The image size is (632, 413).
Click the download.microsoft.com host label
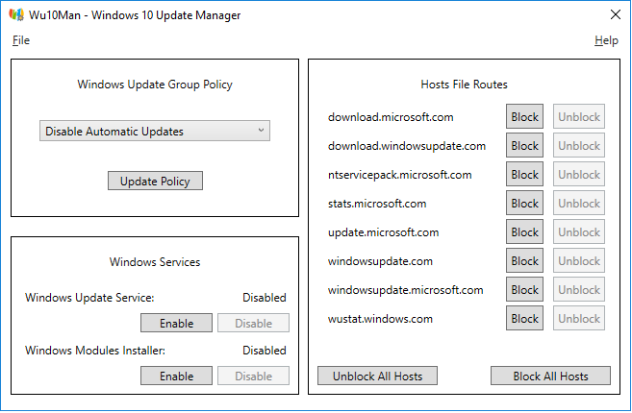tap(391, 117)
